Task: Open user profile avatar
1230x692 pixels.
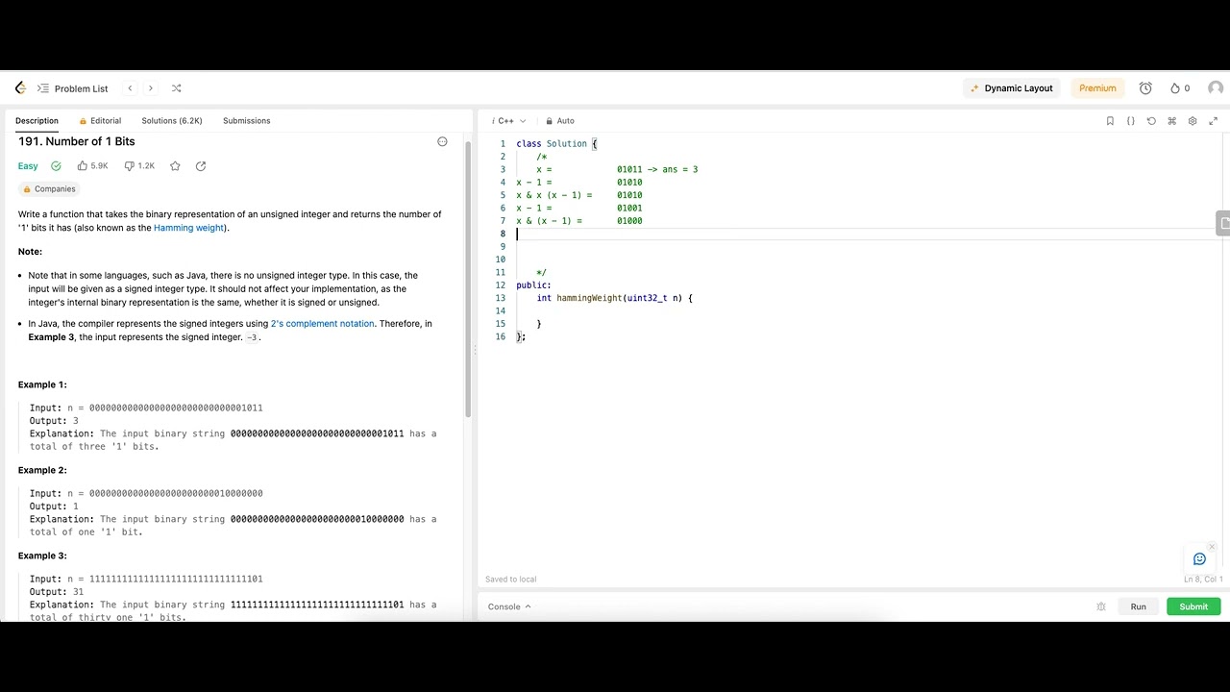Action: click(1216, 88)
